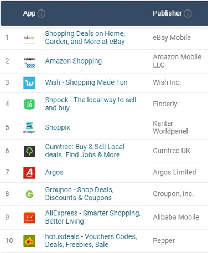Click the green Groupon G icon

pyautogui.click(x=29, y=194)
